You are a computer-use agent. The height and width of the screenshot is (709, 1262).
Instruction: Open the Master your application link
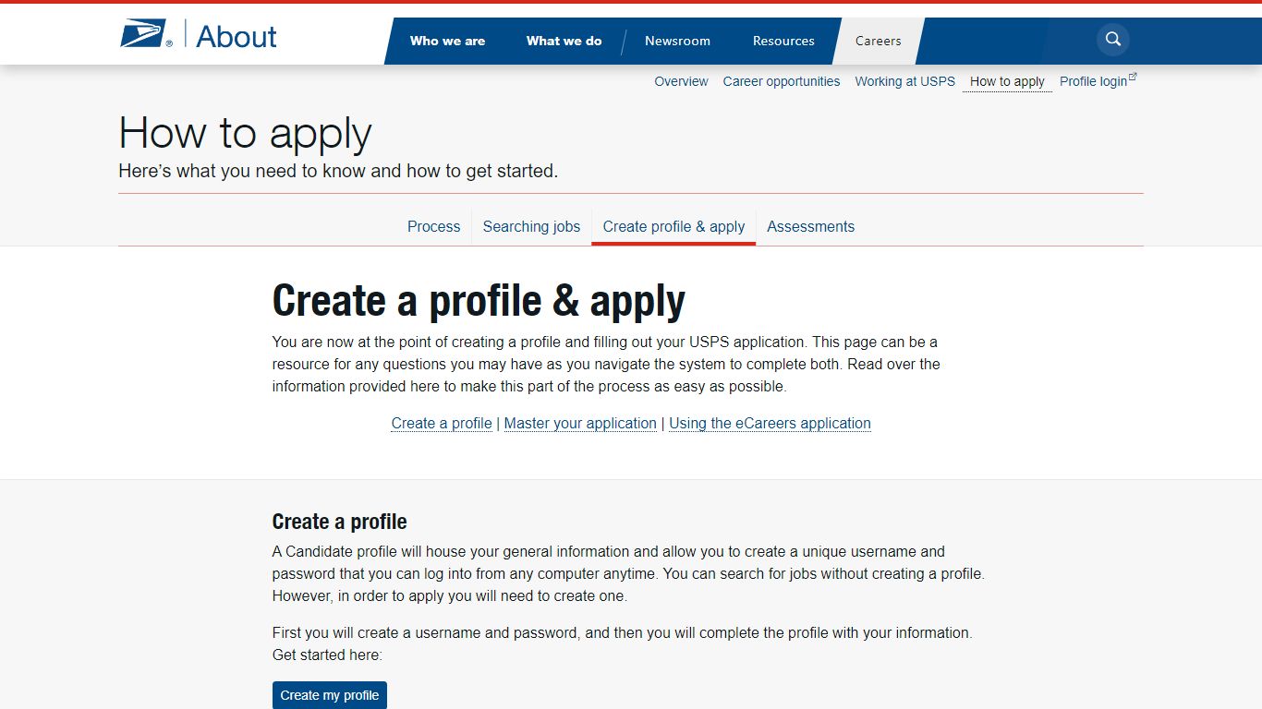point(580,423)
